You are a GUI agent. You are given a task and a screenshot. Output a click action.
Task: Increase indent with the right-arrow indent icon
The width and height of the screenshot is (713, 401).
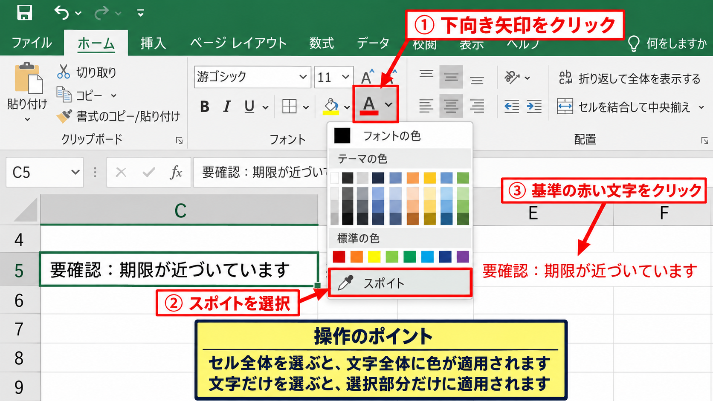click(534, 106)
